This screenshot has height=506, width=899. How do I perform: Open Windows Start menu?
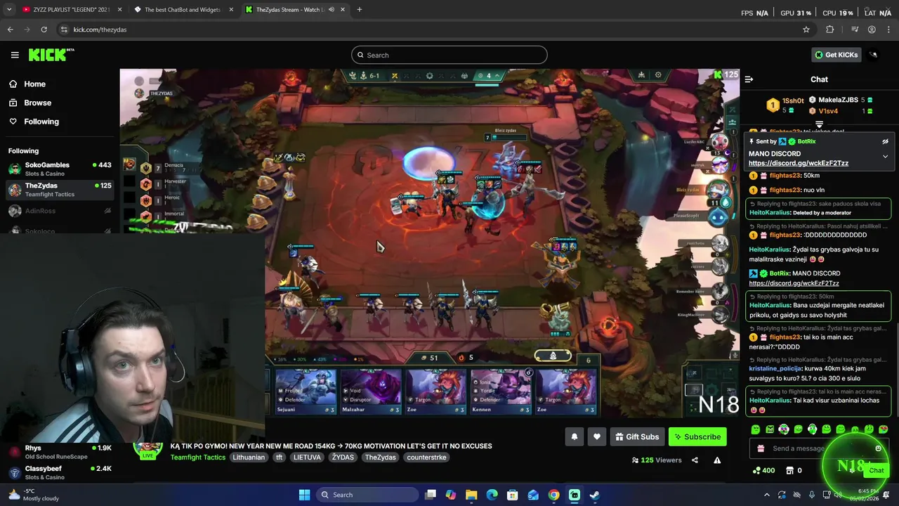pyautogui.click(x=304, y=495)
